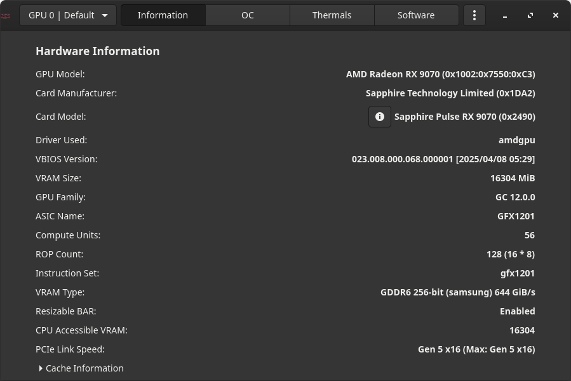Click the GPU Family: label

[60, 197]
